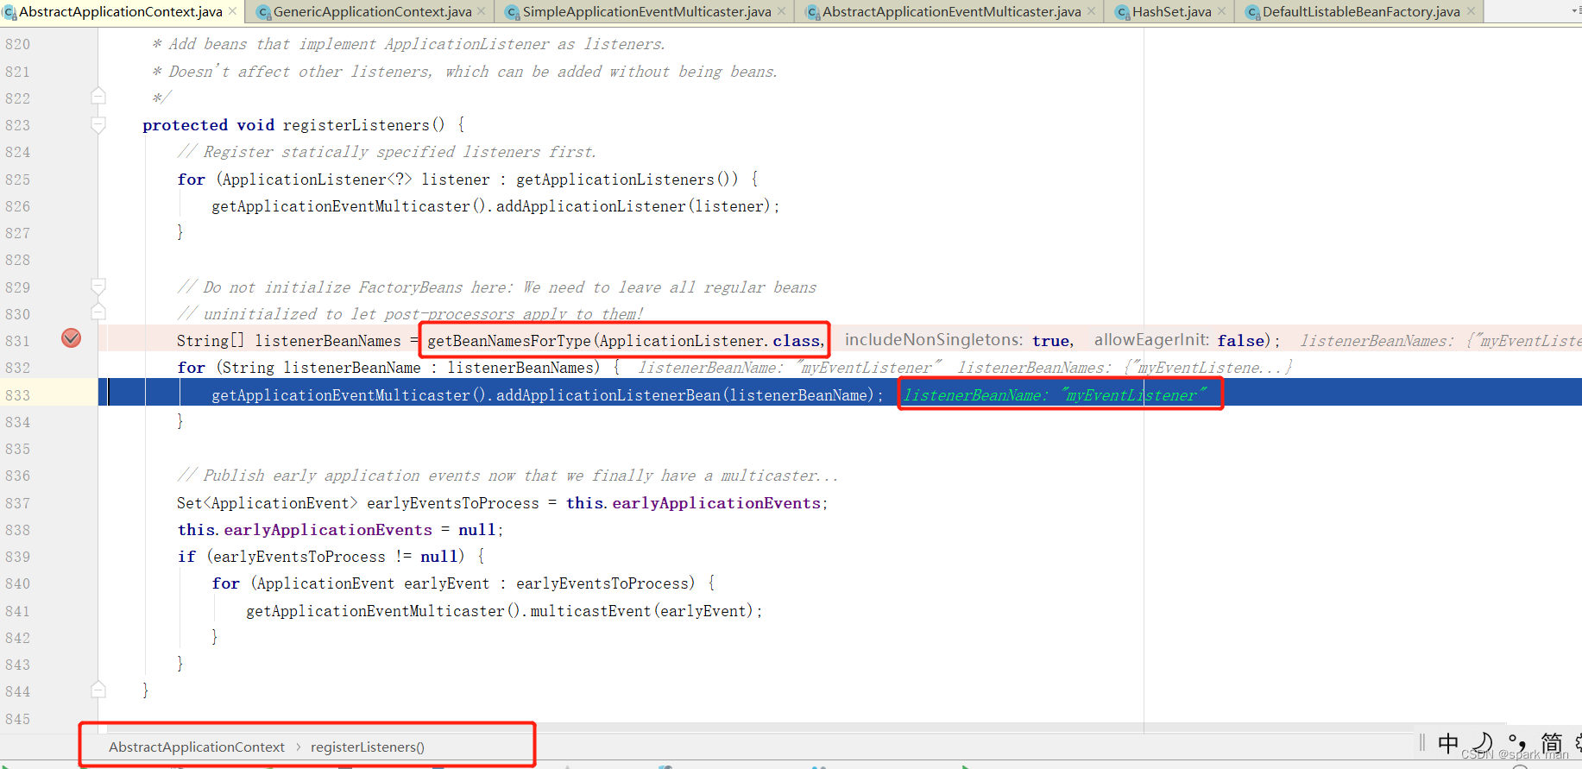Click the 'allowEagerInit:' parameter hint

[1151, 340]
